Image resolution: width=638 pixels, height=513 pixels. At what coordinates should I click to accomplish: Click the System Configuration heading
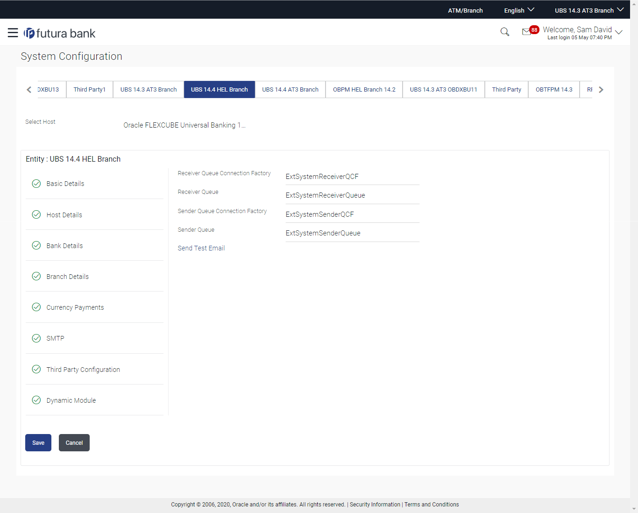pos(71,56)
